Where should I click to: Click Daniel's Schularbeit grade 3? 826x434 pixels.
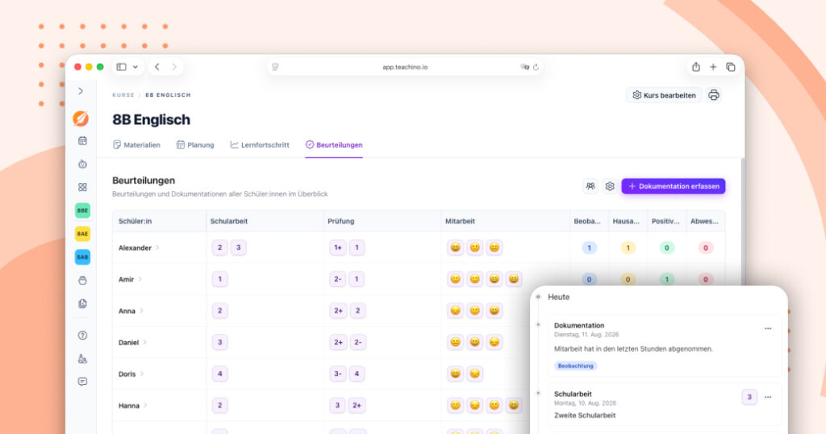219,342
